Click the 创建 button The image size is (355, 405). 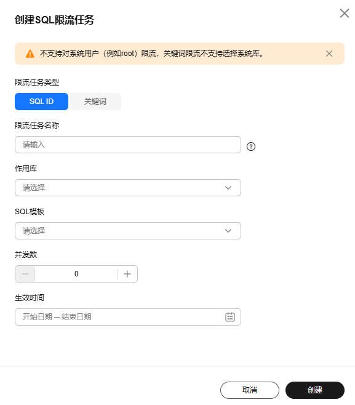(315, 390)
